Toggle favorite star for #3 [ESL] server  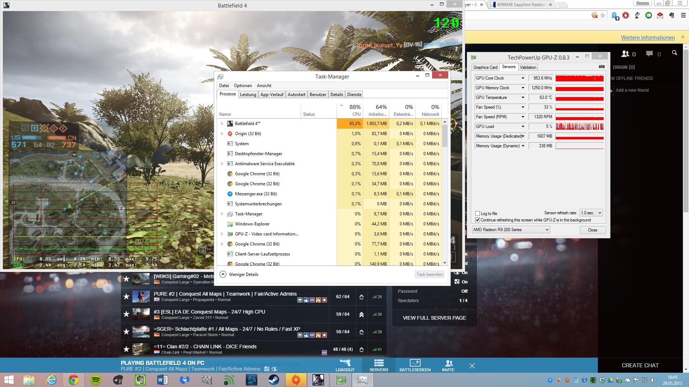pos(126,314)
